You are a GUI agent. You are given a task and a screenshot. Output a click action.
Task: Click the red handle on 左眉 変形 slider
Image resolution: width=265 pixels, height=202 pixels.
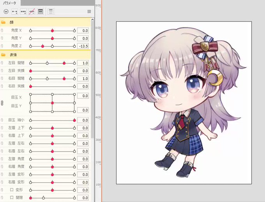[x=52, y=175]
